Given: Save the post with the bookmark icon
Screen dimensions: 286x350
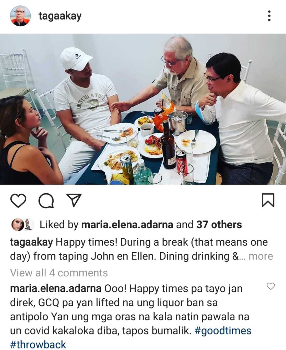Looking at the screenshot, I should [x=268, y=200].
